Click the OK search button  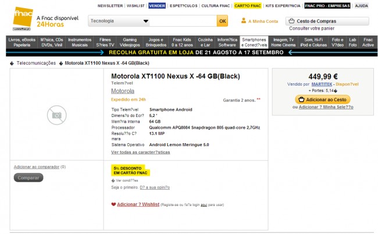(222, 21)
